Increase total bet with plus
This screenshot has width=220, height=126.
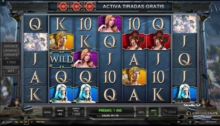pos(82,111)
